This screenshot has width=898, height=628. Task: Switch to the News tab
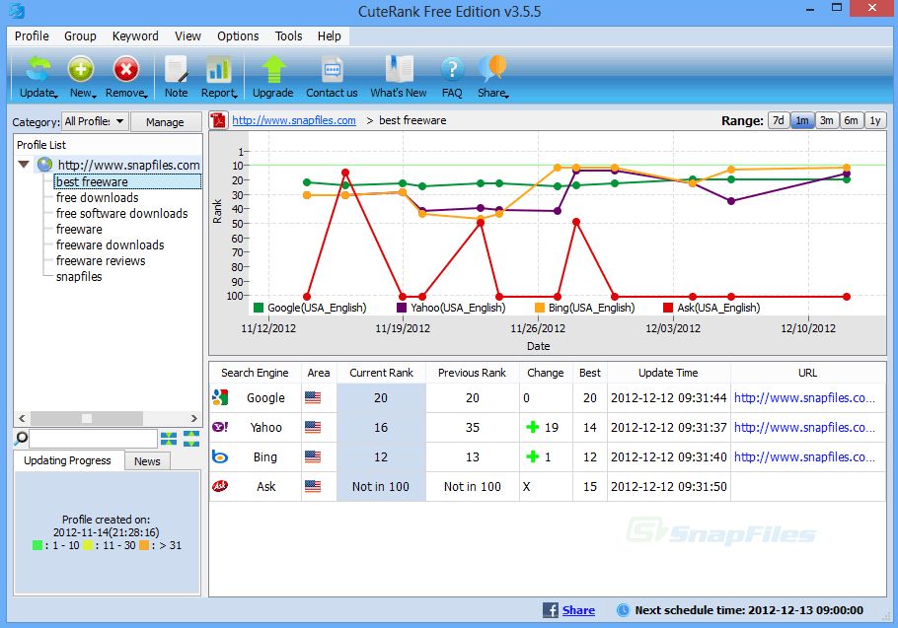(x=147, y=461)
